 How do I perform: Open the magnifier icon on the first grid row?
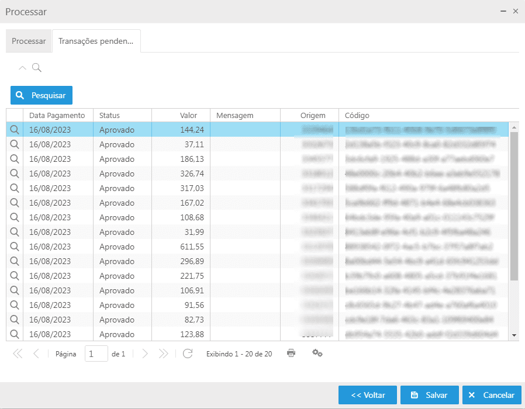(x=15, y=130)
